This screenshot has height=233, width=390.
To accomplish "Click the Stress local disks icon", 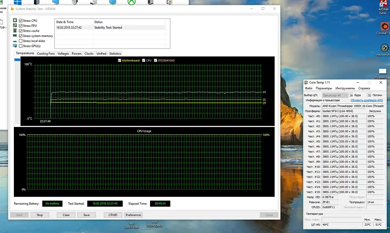I will (15, 41).
